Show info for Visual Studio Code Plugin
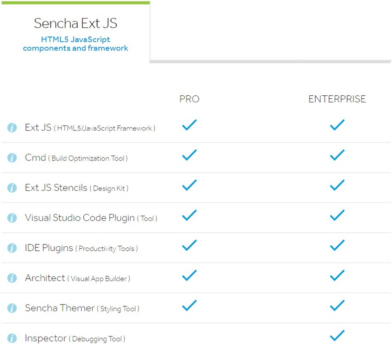This screenshot has width=392, height=349. tap(12, 218)
